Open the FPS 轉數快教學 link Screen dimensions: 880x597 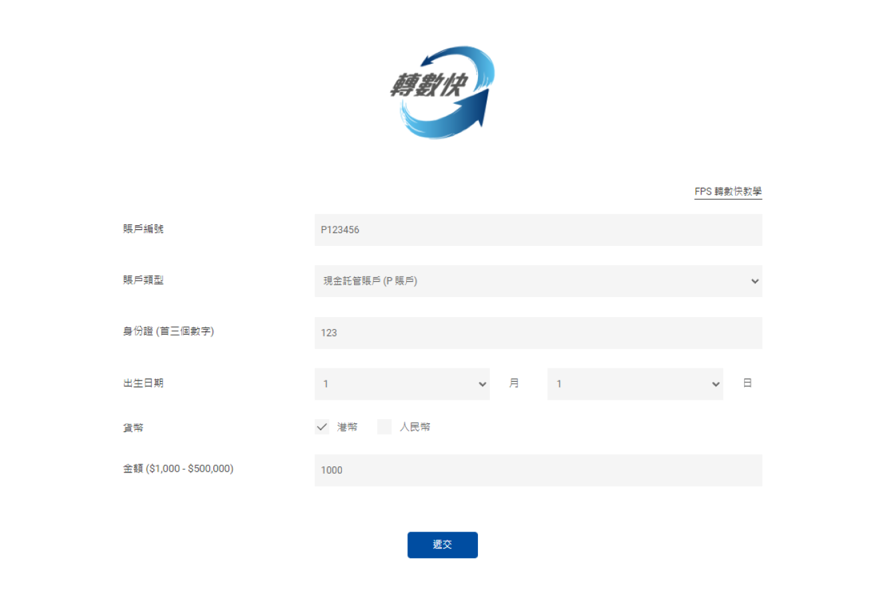728,192
